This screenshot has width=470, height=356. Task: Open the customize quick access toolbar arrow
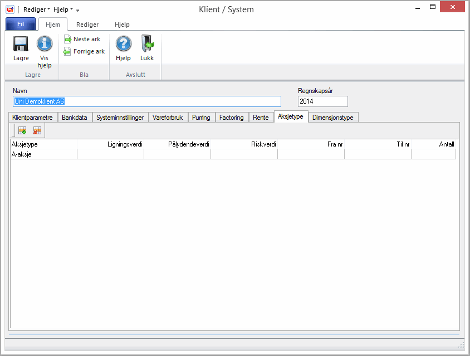pos(78,10)
